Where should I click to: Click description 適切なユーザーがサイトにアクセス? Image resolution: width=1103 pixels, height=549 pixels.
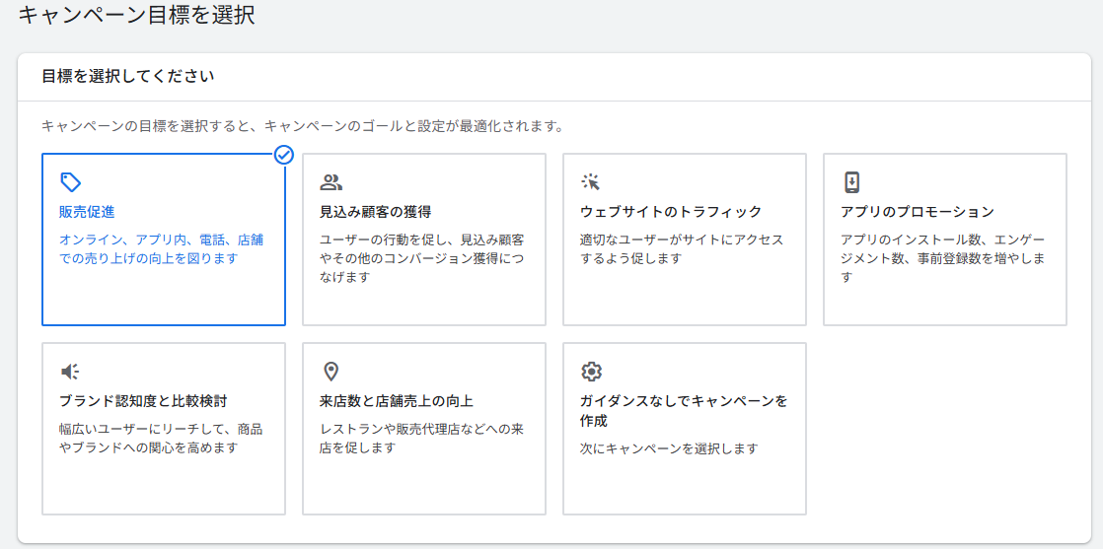[682, 248]
